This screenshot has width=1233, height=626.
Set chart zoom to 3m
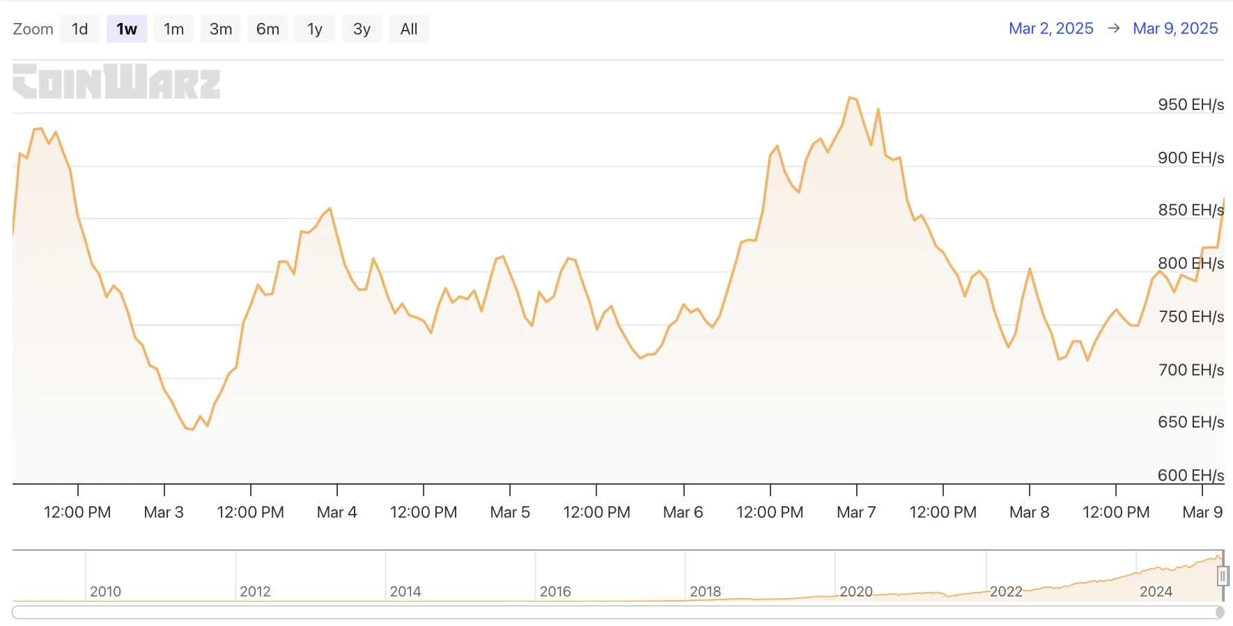[x=221, y=29]
